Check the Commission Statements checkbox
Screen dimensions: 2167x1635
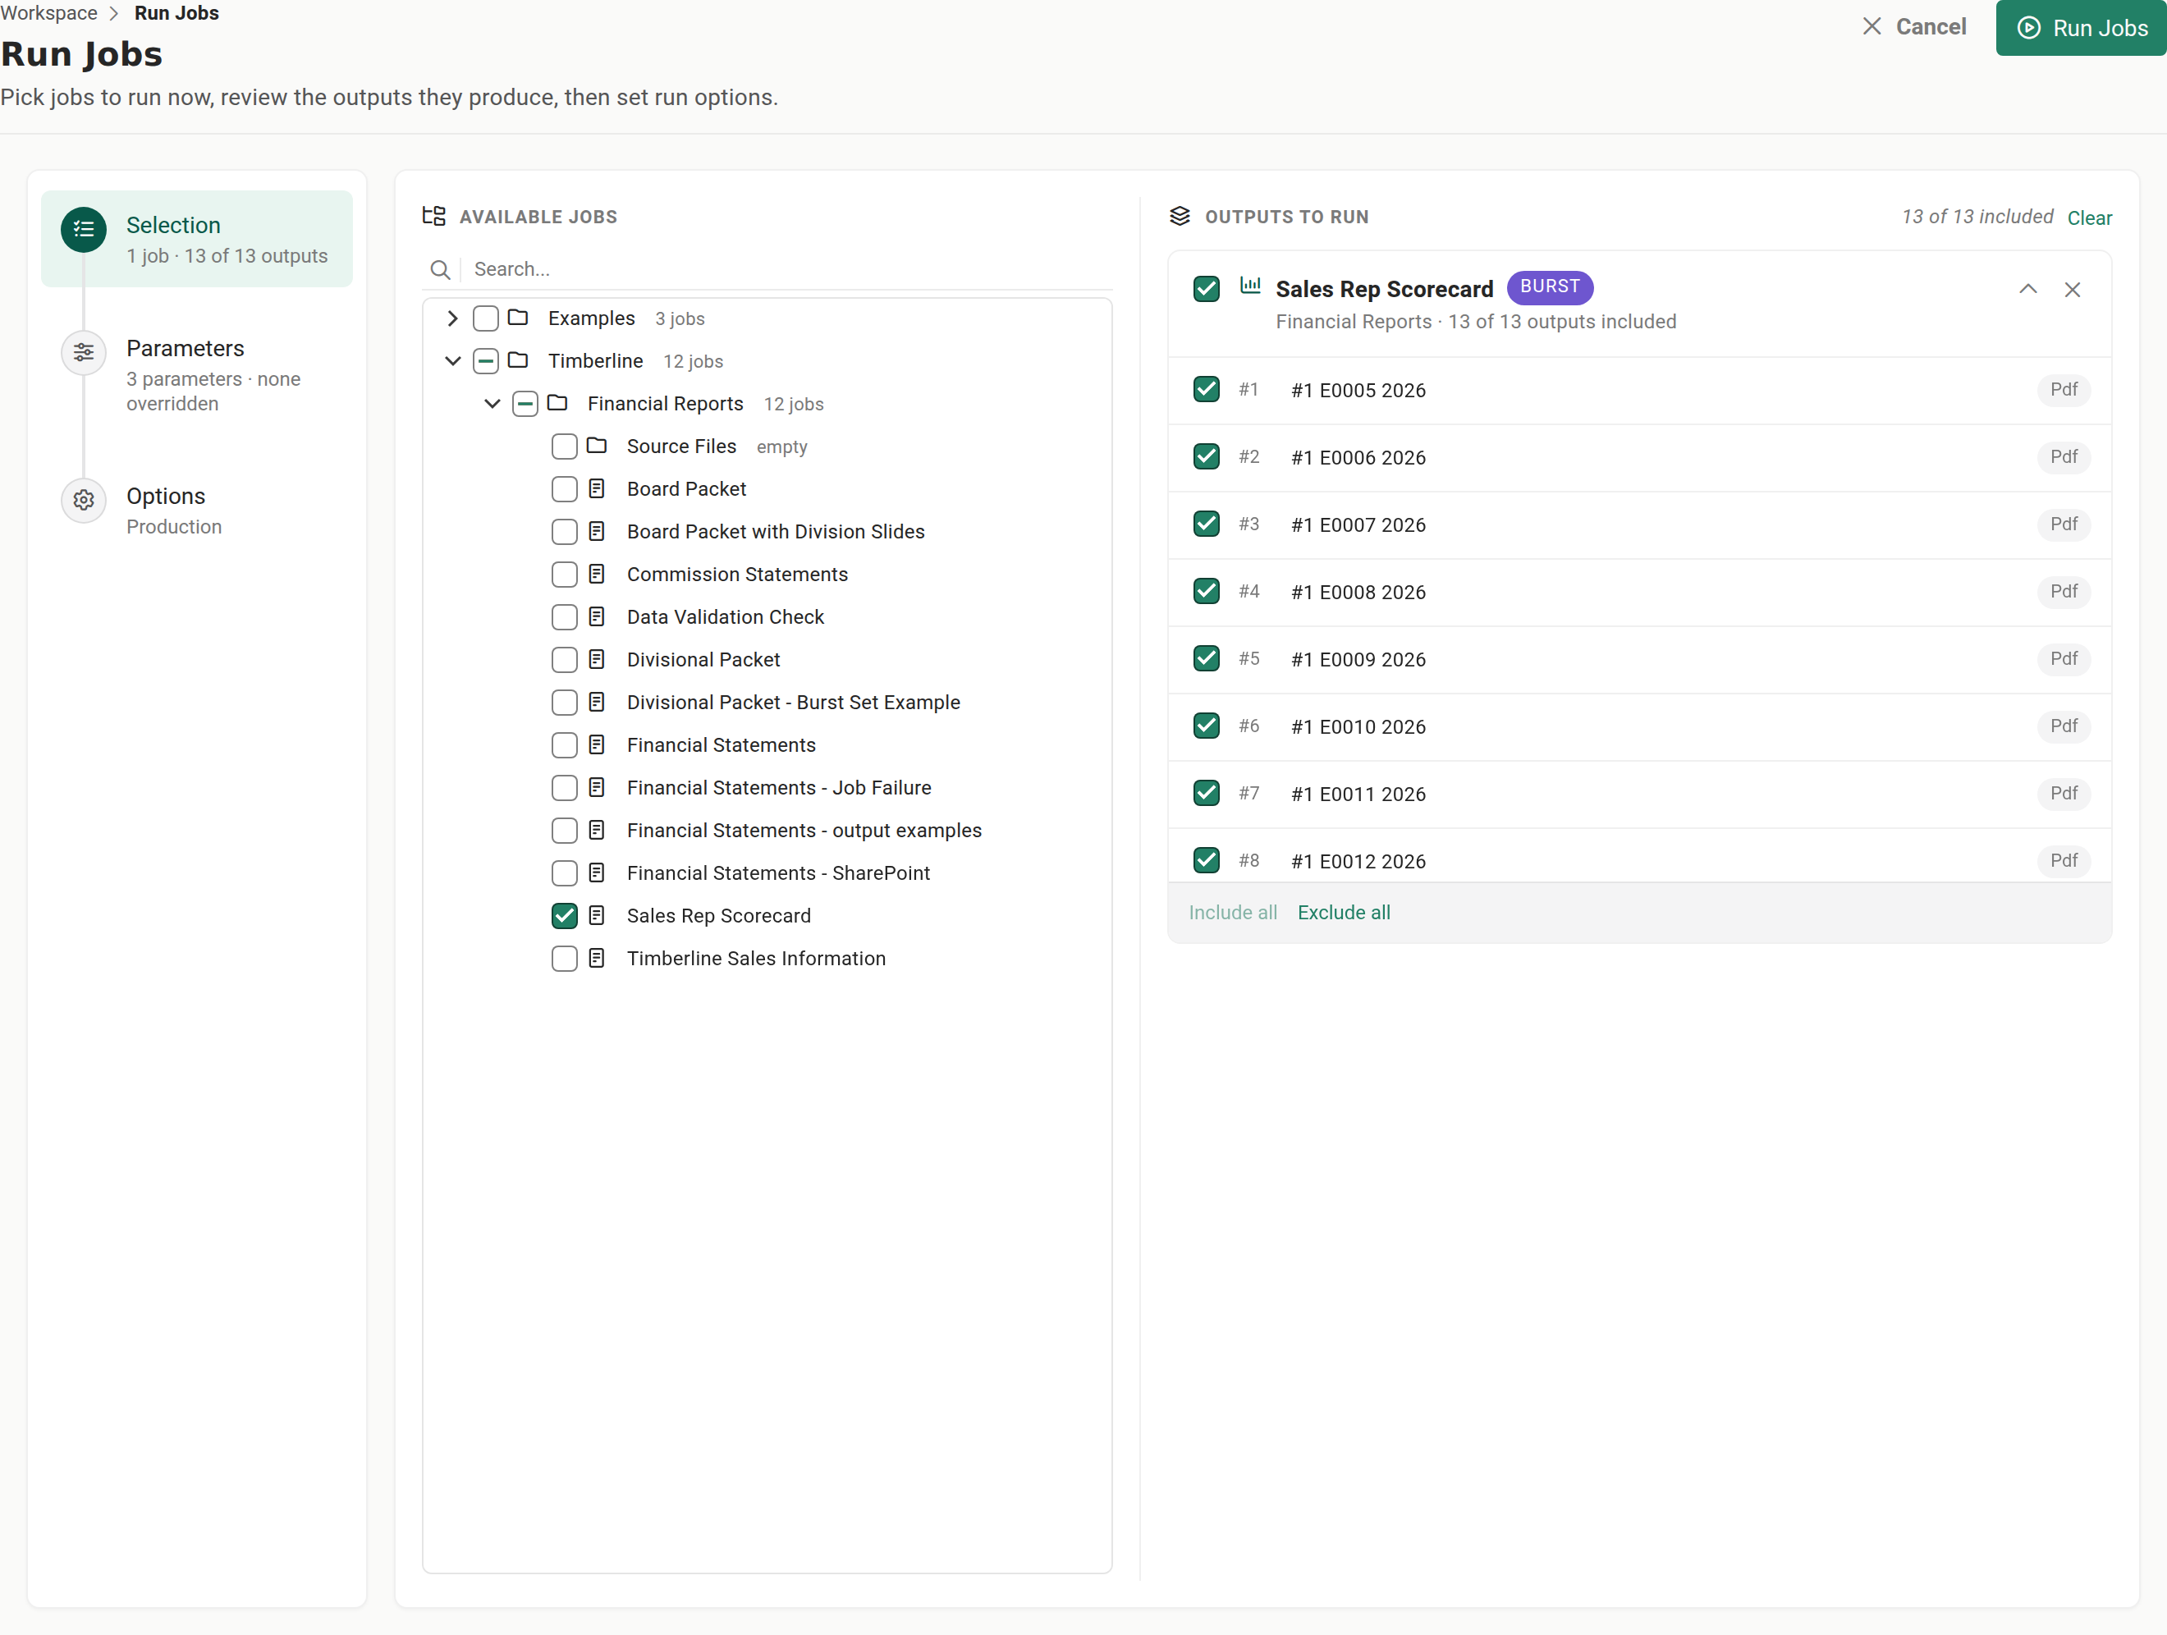[x=564, y=574]
